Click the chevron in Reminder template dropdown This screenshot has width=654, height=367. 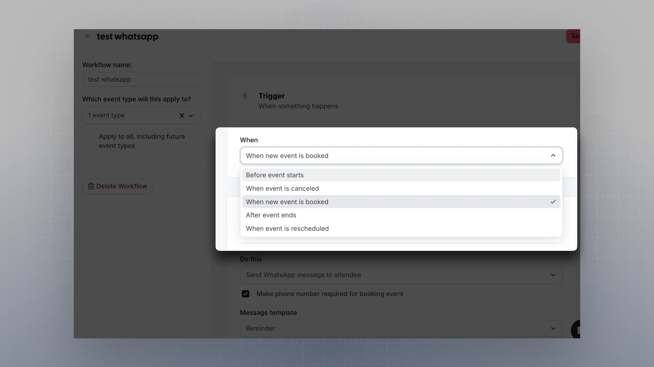click(553, 328)
